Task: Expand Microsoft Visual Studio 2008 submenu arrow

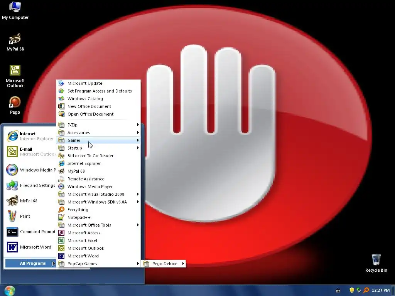Action: (x=138, y=194)
